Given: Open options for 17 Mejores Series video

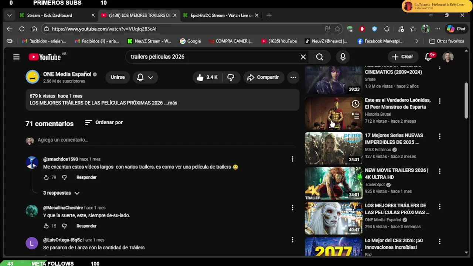Looking at the screenshot, I should (x=439, y=136).
